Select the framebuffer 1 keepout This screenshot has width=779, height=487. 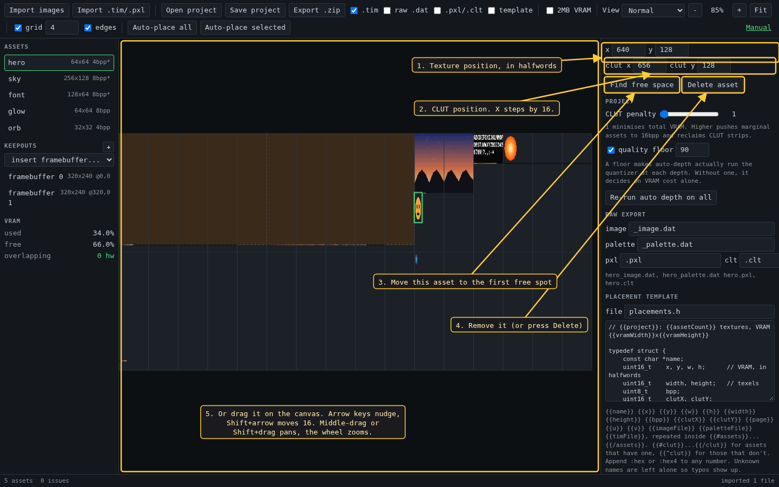pyautogui.click(x=59, y=198)
